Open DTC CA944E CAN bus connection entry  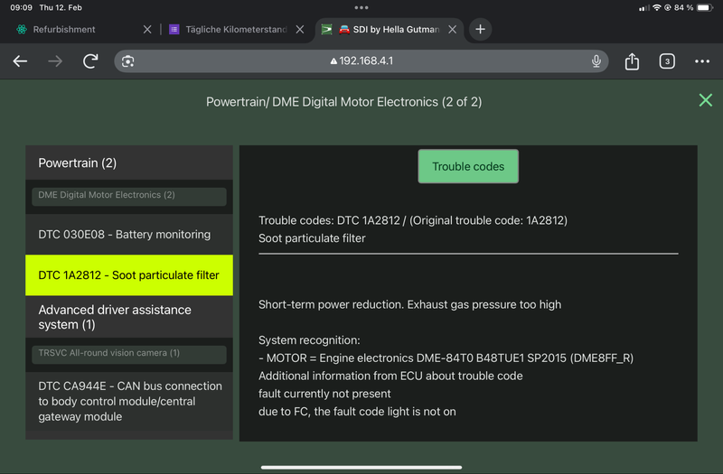(x=128, y=401)
